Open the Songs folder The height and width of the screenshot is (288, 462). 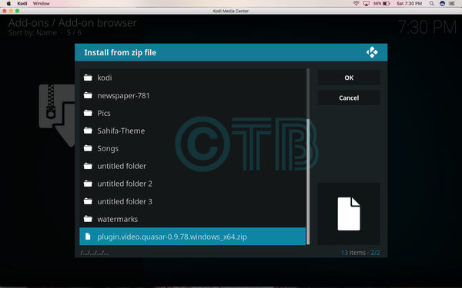[192, 148]
